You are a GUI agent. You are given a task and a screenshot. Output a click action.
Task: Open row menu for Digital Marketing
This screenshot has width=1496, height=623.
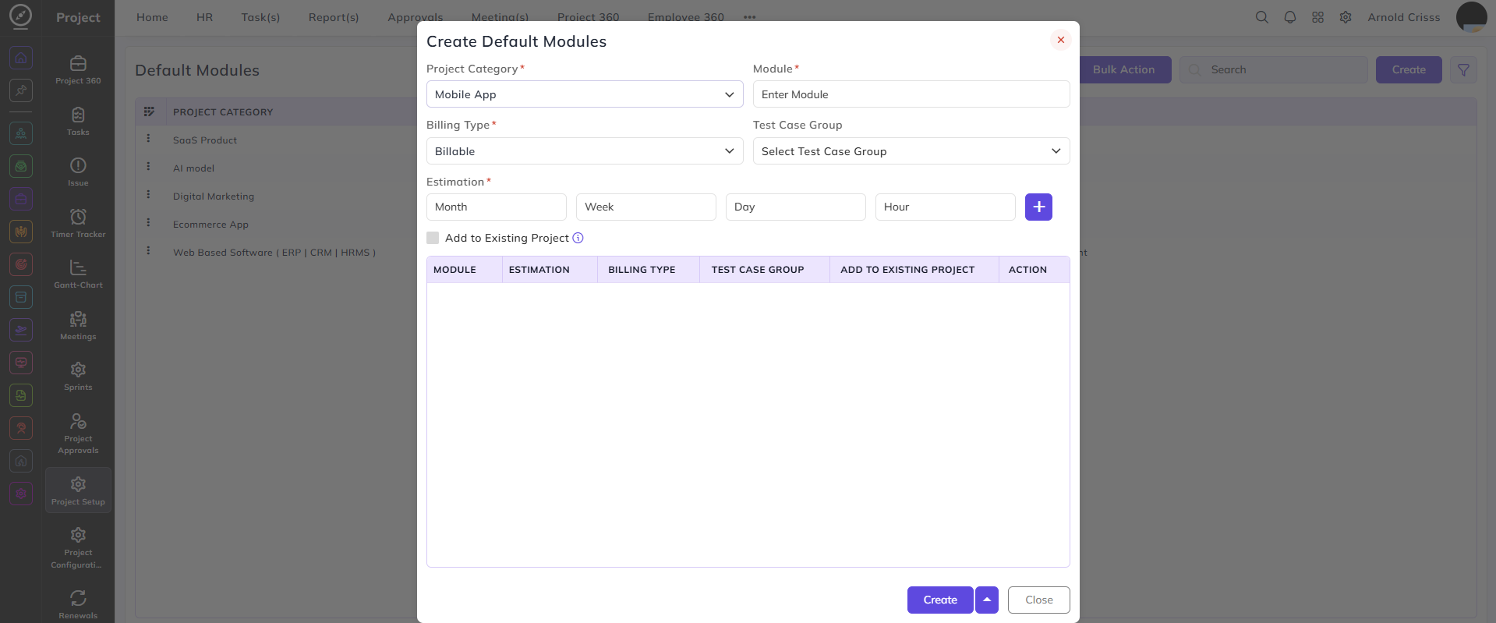coord(148,195)
